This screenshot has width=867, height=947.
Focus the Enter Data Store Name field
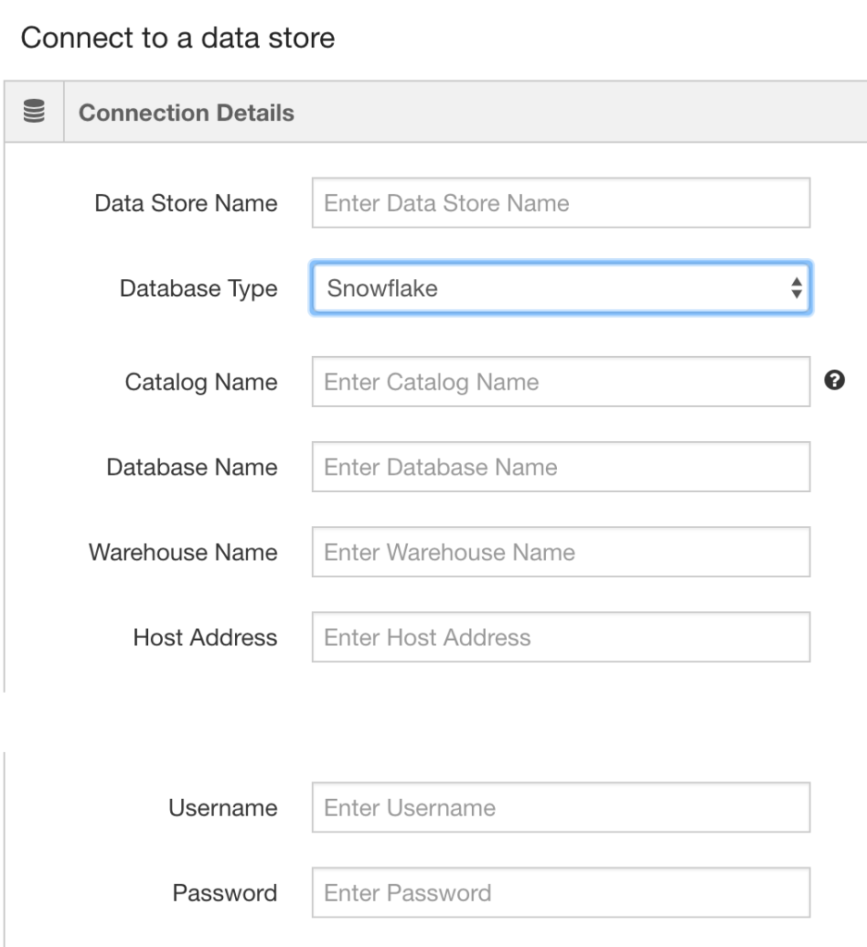pos(562,203)
